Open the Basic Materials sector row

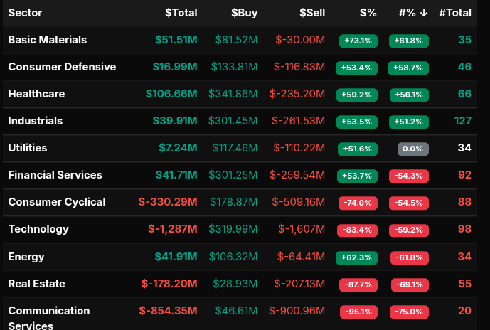click(47, 40)
